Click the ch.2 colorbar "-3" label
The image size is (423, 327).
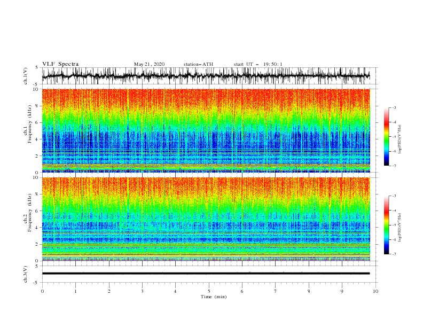click(x=394, y=196)
